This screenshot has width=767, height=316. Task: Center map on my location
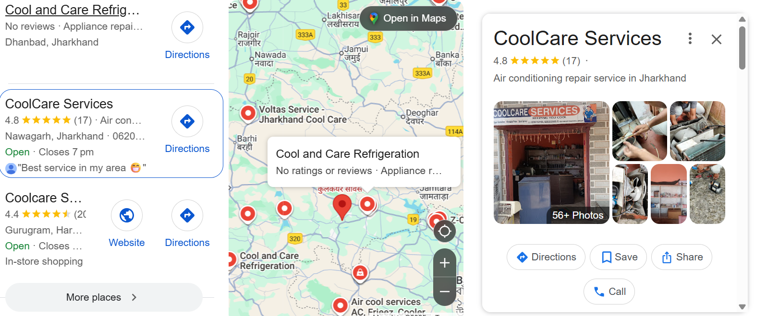445,231
